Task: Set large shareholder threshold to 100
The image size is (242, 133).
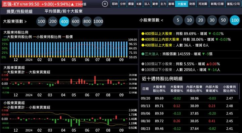Action: coord(41,21)
